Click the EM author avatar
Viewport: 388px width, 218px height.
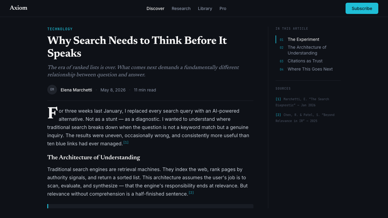tap(52, 90)
